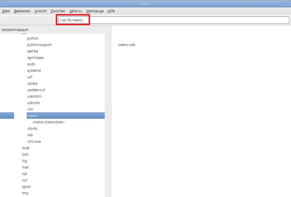Open the Werkzeuge menu

95,11
